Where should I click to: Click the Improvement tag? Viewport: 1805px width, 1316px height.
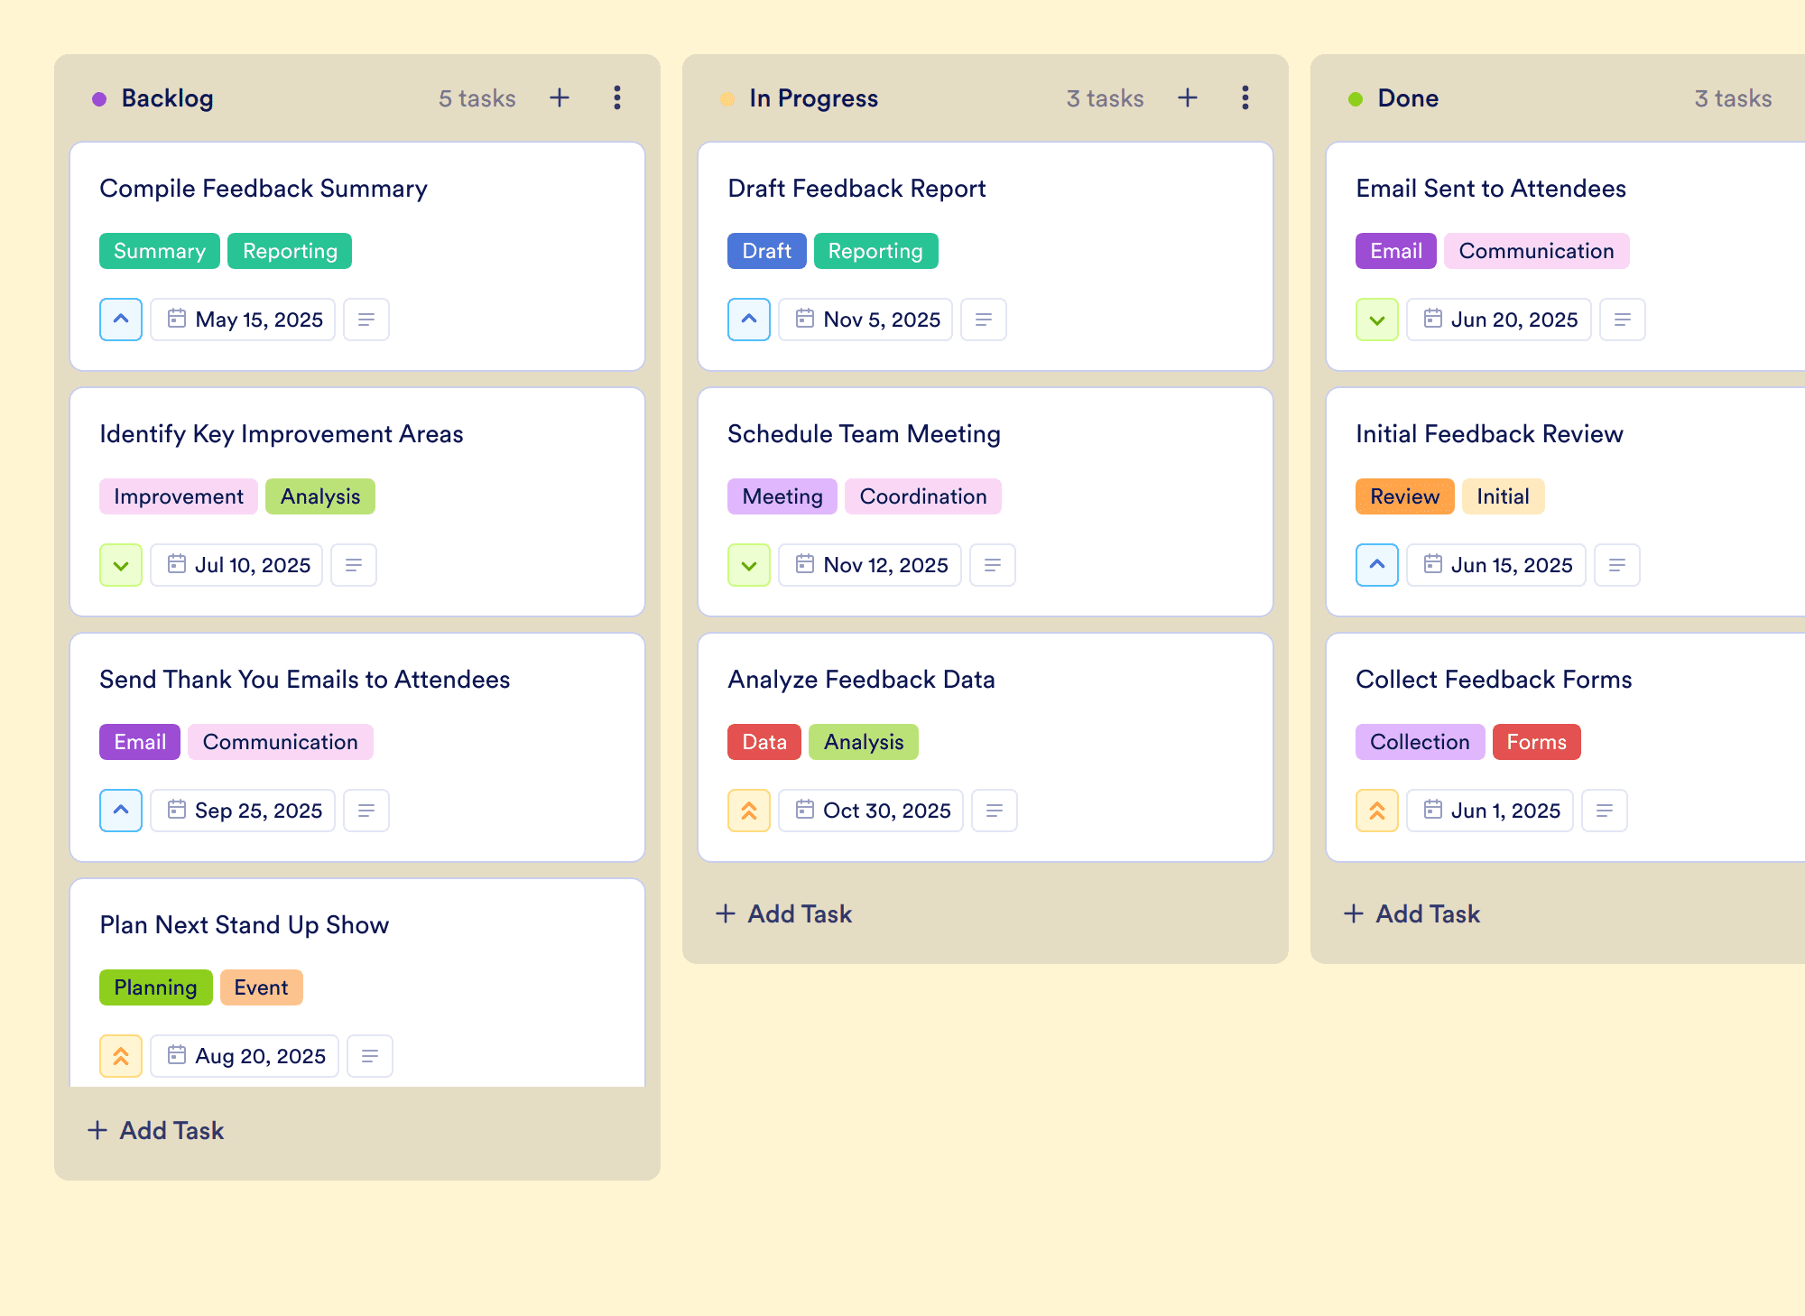click(179, 496)
